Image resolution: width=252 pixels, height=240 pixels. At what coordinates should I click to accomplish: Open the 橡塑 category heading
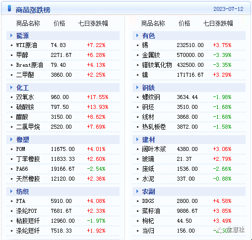pyautogui.click(x=22, y=140)
